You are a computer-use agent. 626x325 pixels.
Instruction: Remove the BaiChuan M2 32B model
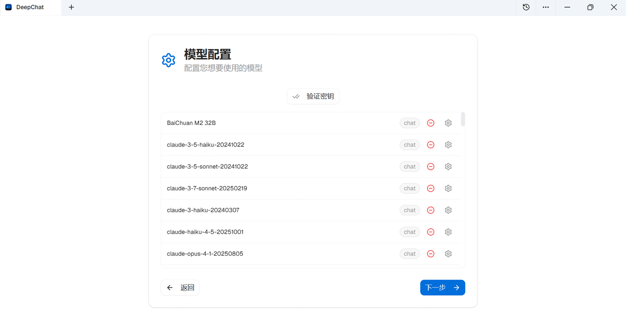(430, 123)
